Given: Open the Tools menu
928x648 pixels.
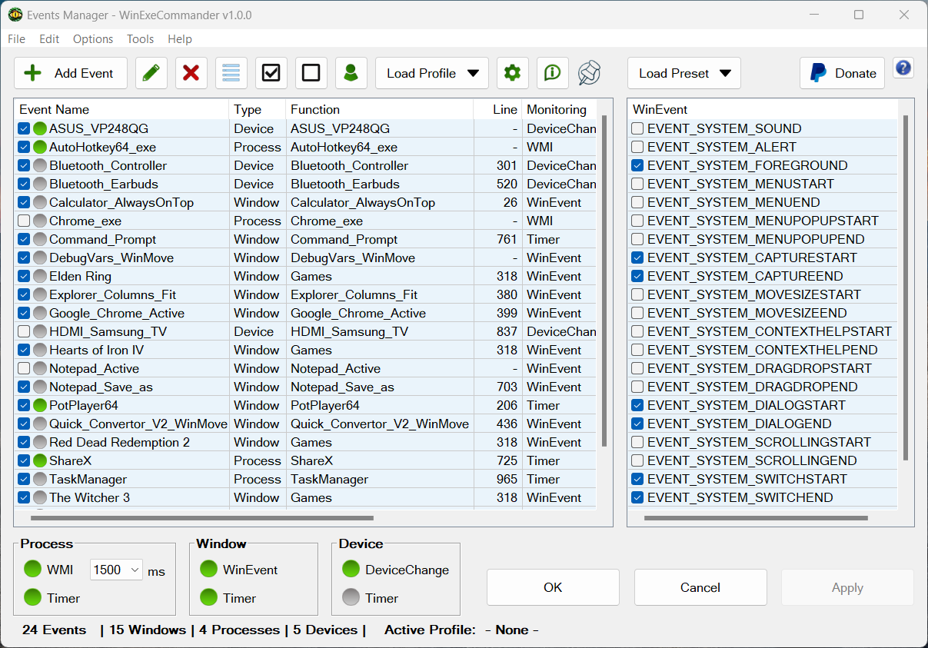Looking at the screenshot, I should click(141, 38).
